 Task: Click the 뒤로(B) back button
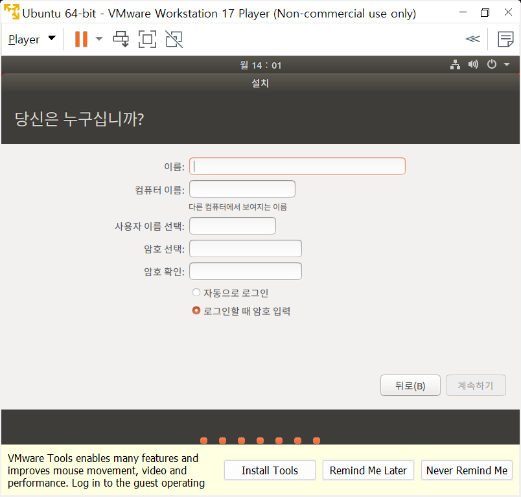point(410,386)
